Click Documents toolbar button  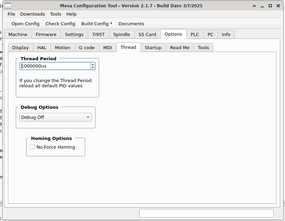131,24
